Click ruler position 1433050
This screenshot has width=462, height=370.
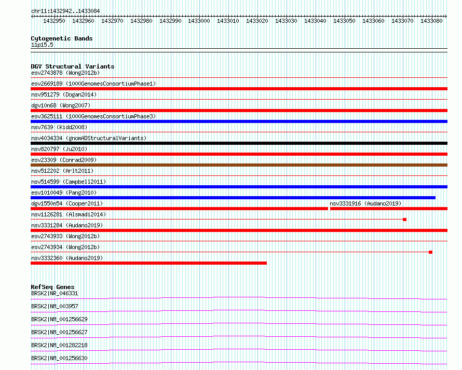pyautogui.click(x=345, y=21)
